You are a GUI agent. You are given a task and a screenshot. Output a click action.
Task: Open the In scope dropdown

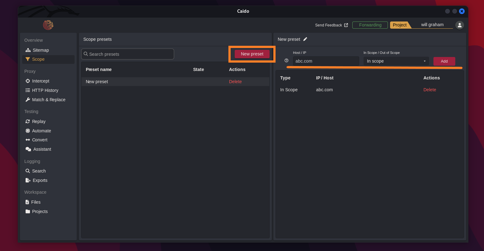(396, 61)
